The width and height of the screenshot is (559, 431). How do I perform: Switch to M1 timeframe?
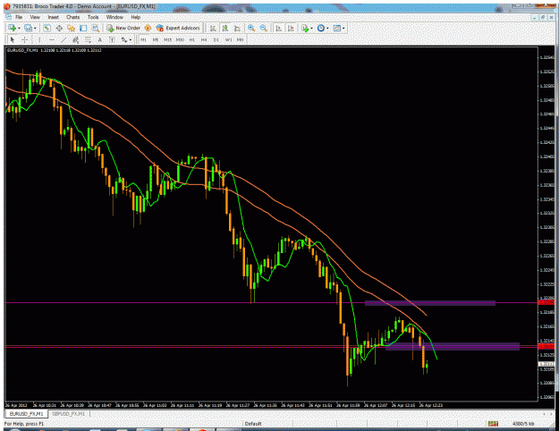point(143,40)
